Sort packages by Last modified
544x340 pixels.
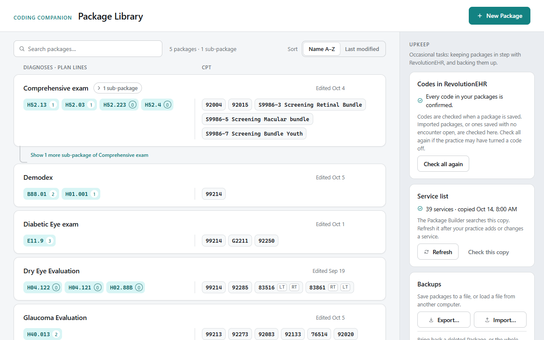click(362, 49)
